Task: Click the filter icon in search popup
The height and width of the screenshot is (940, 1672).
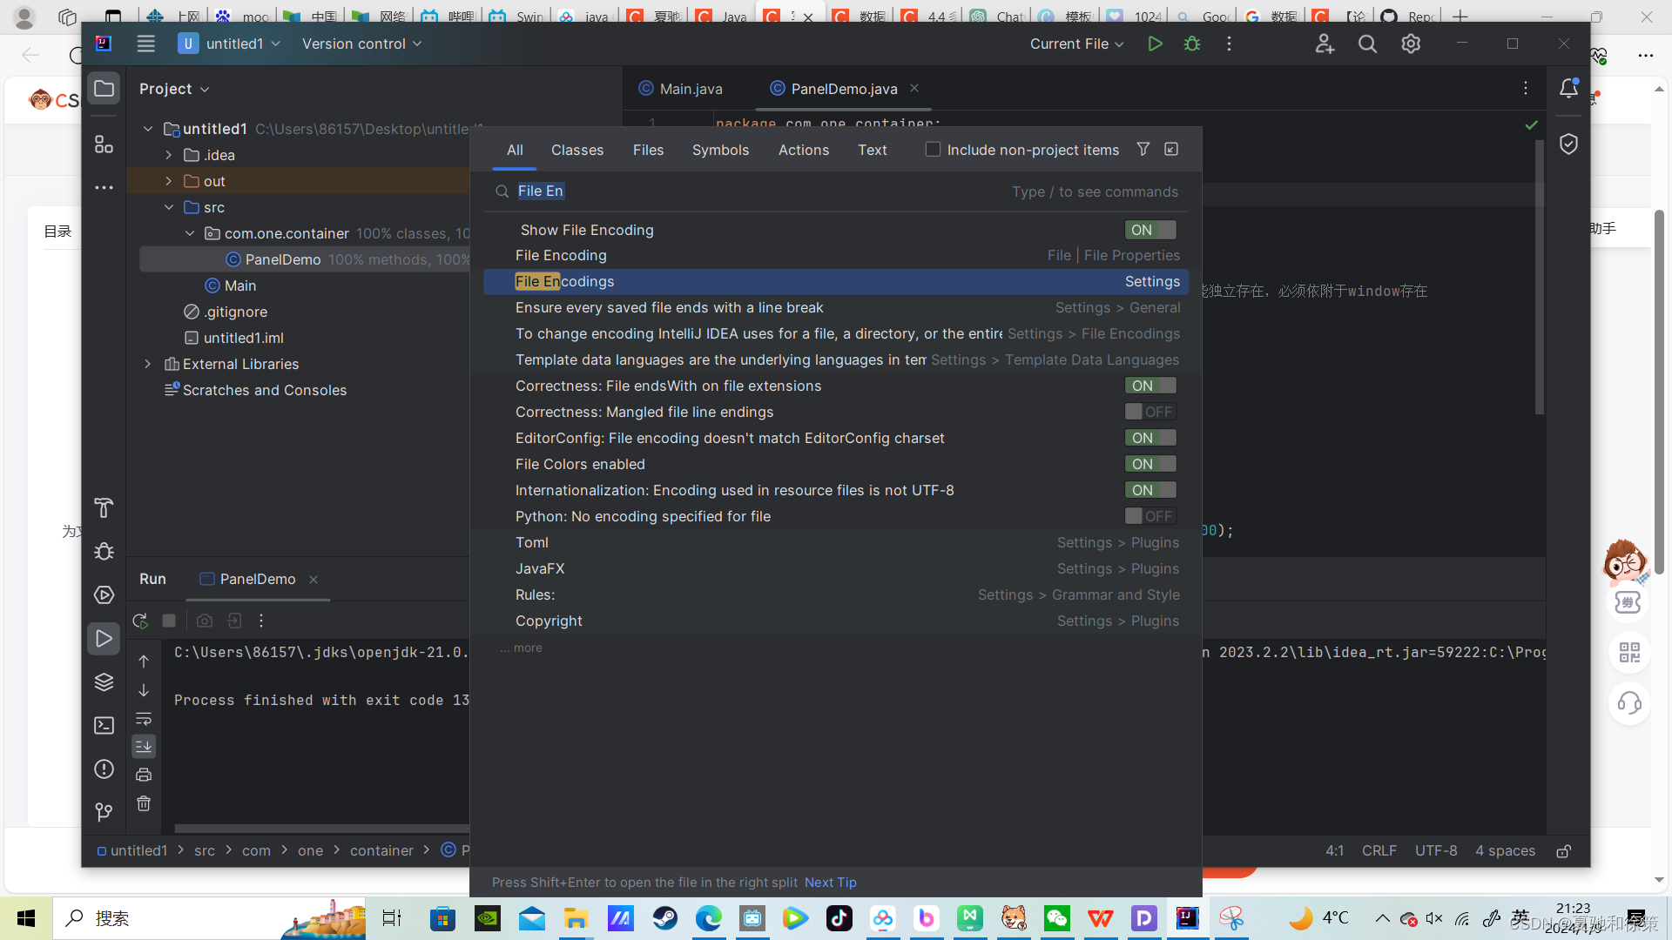Action: [1143, 150]
